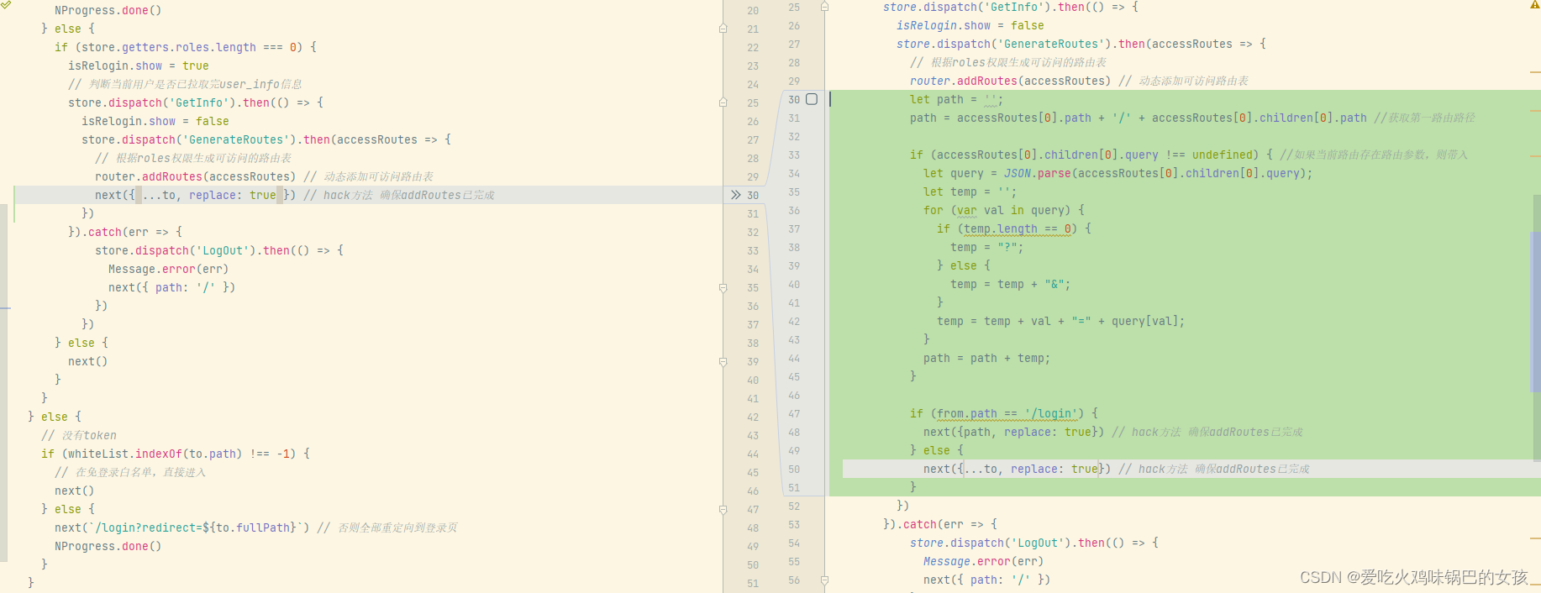The height and width of the screenshot is (593, 1541).
Task: Click the 'let query = JSON.parse' line
Action: pyautogui.click(x=1118, y=173)
